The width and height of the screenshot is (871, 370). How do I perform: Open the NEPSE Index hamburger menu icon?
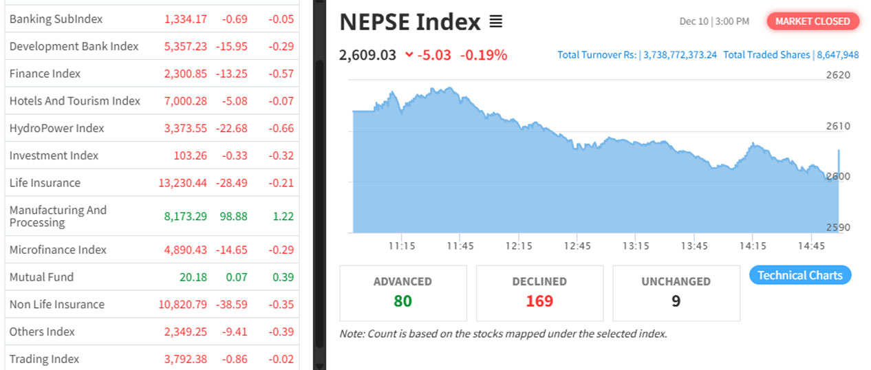pyautogui.click(x=495, y=22)
